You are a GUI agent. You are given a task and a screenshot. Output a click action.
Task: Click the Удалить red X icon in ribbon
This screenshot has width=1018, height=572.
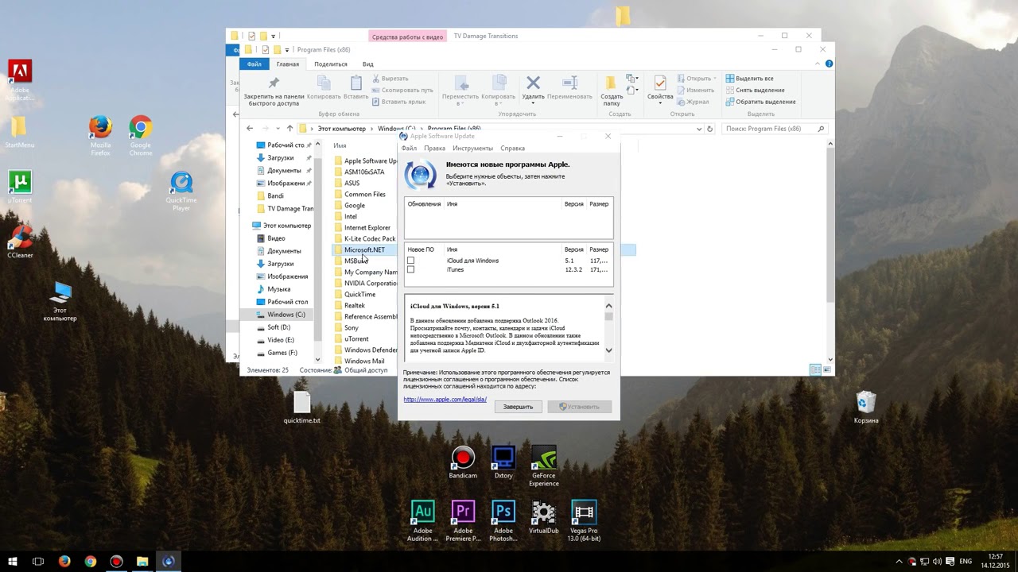[533, 83]
